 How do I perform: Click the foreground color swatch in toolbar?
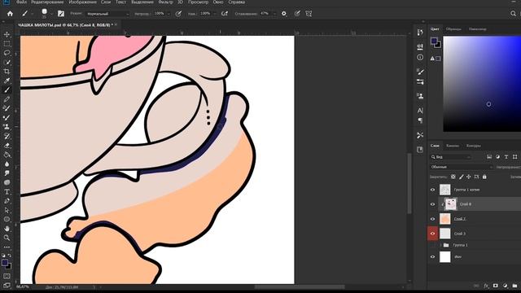(x=5, y=262)
